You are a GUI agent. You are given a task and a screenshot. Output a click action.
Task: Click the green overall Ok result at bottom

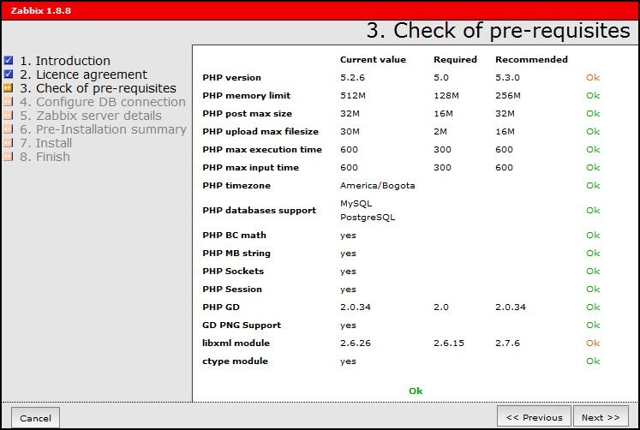tap(416, 391)
